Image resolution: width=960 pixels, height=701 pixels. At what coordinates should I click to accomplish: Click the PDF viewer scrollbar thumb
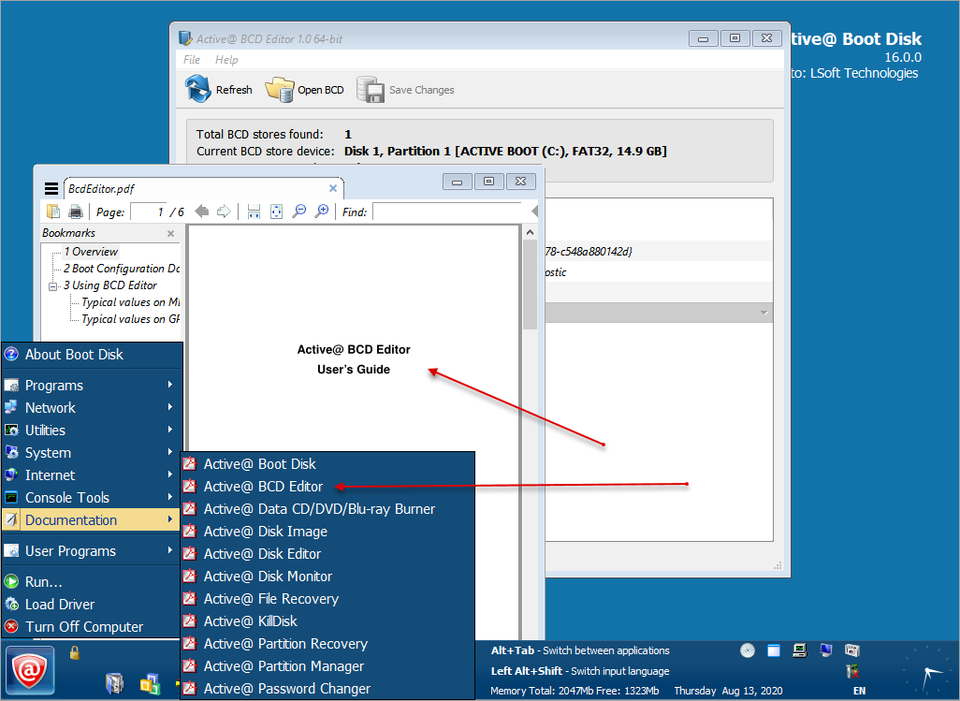pos(531,285)
